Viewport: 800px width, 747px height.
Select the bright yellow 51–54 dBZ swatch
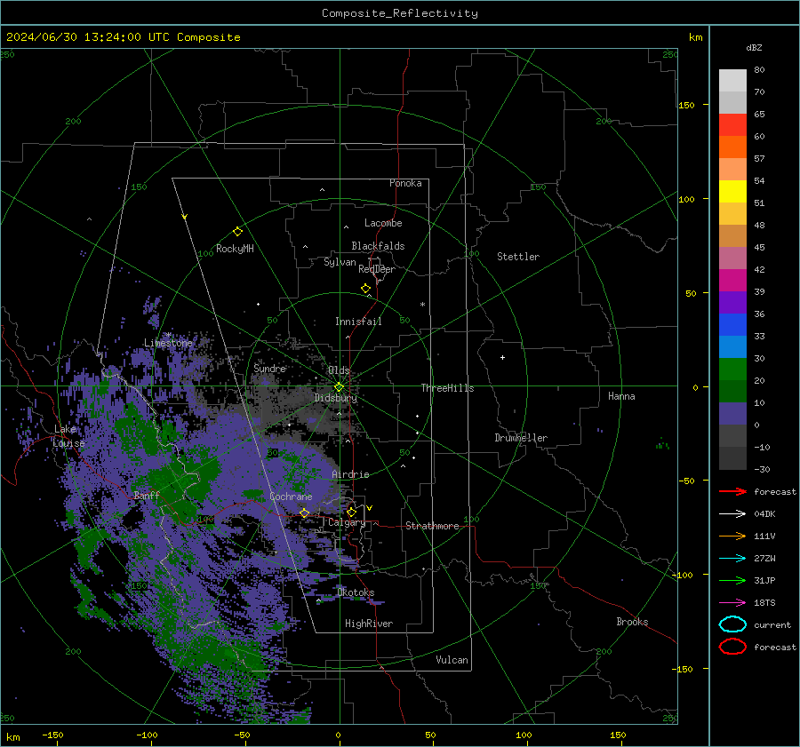pyautogui.click(x=732, y=192)
